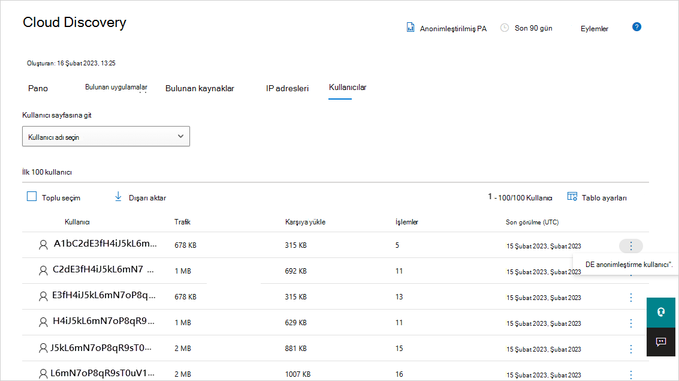Click the 629 KB upload value
This screenshot has height=381, width=679.
pyautogui.click(x=296, y=322)
